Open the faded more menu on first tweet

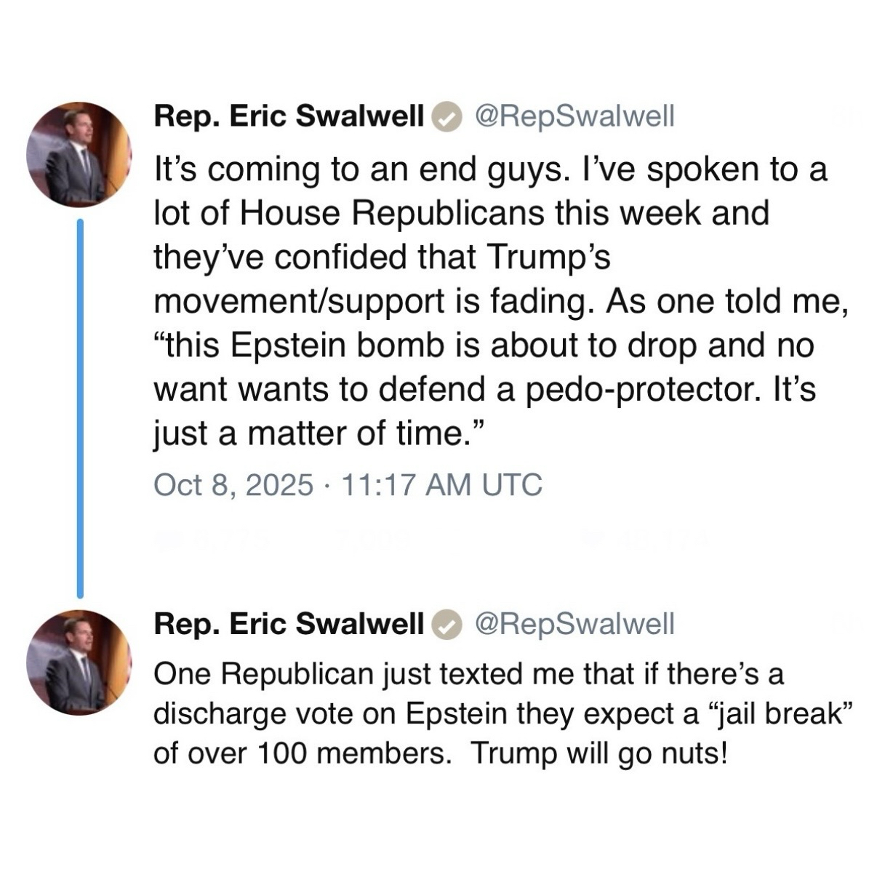[x=847, y=116]
